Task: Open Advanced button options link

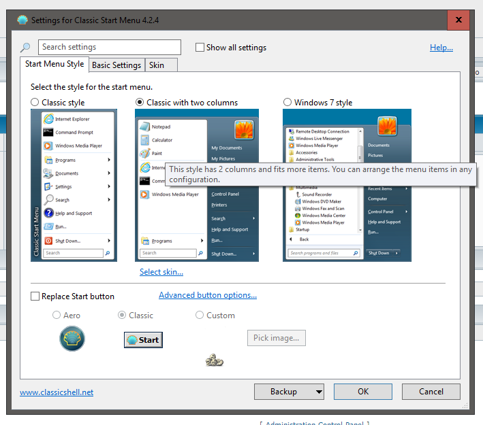Action: click(x=208, y=295)
